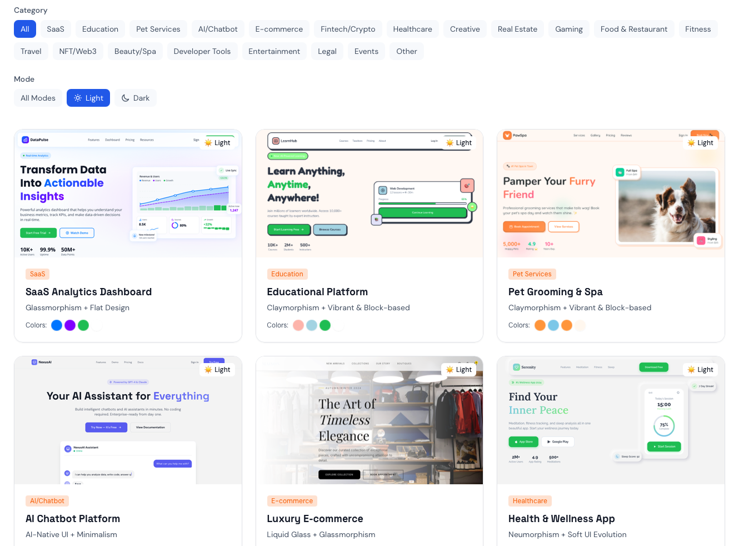This screenshot has width=749, height=546.
Task: Select the All category filter
Action: 25,29
